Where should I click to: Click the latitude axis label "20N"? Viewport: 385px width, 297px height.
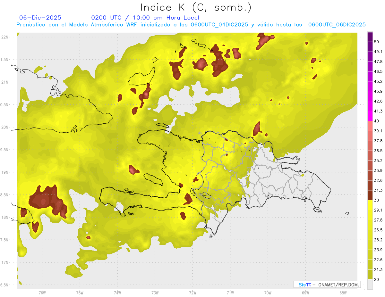point(5,127)
